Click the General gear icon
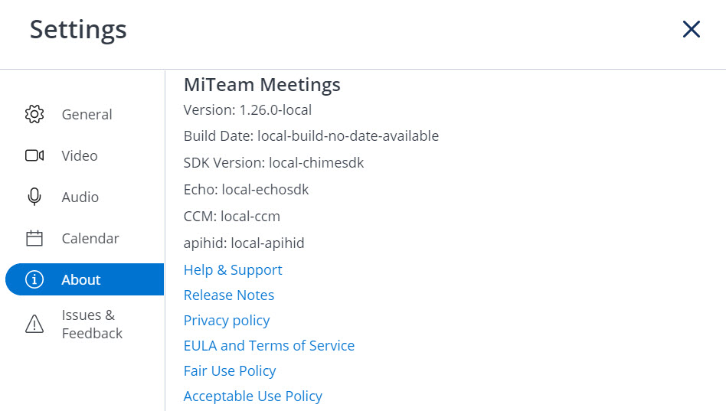This screenshot has width=726, height=411. pyautogui.click(x=34, y=114)
